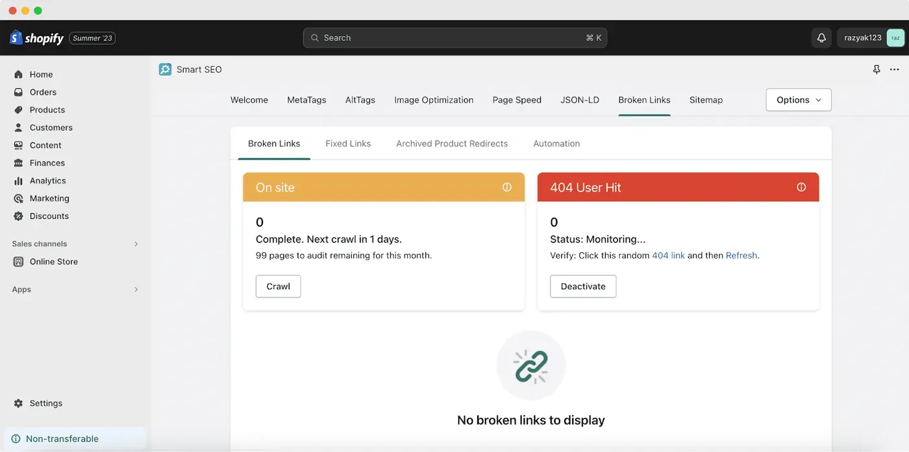Go to the Page Speed tab
Image resolution: width=909 pixels, height=452 pixels.
[x=517, y=100]
